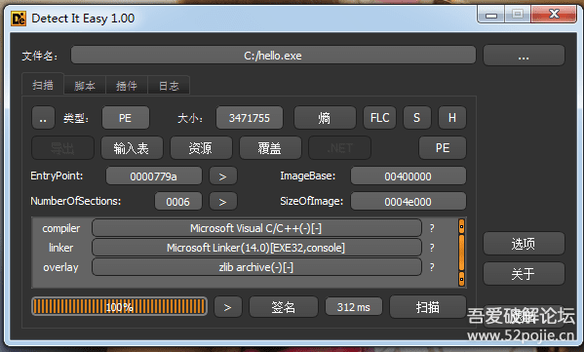Click the 312 ms scan time field
The height and width of the screenshot is (352, 584).
pos(354,307)
